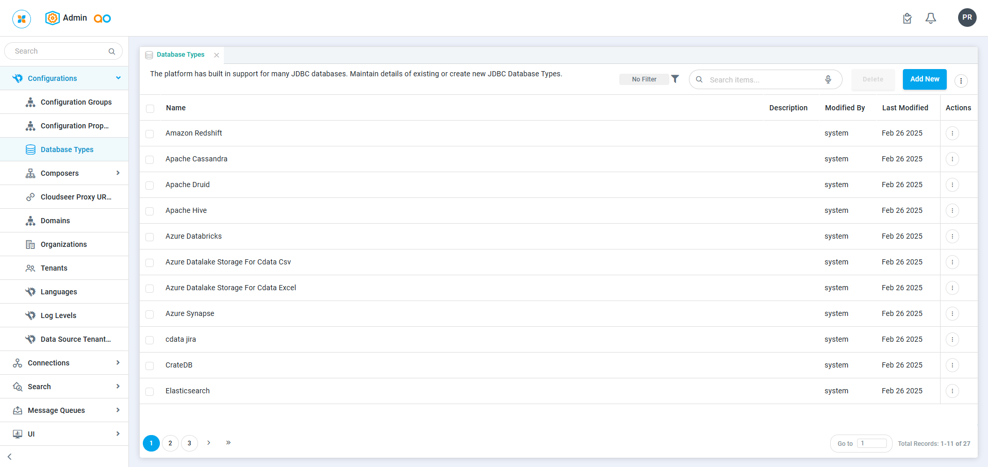
Task: Open the toolbar more options icon beside Add New
Action: [x=961, y=81]
